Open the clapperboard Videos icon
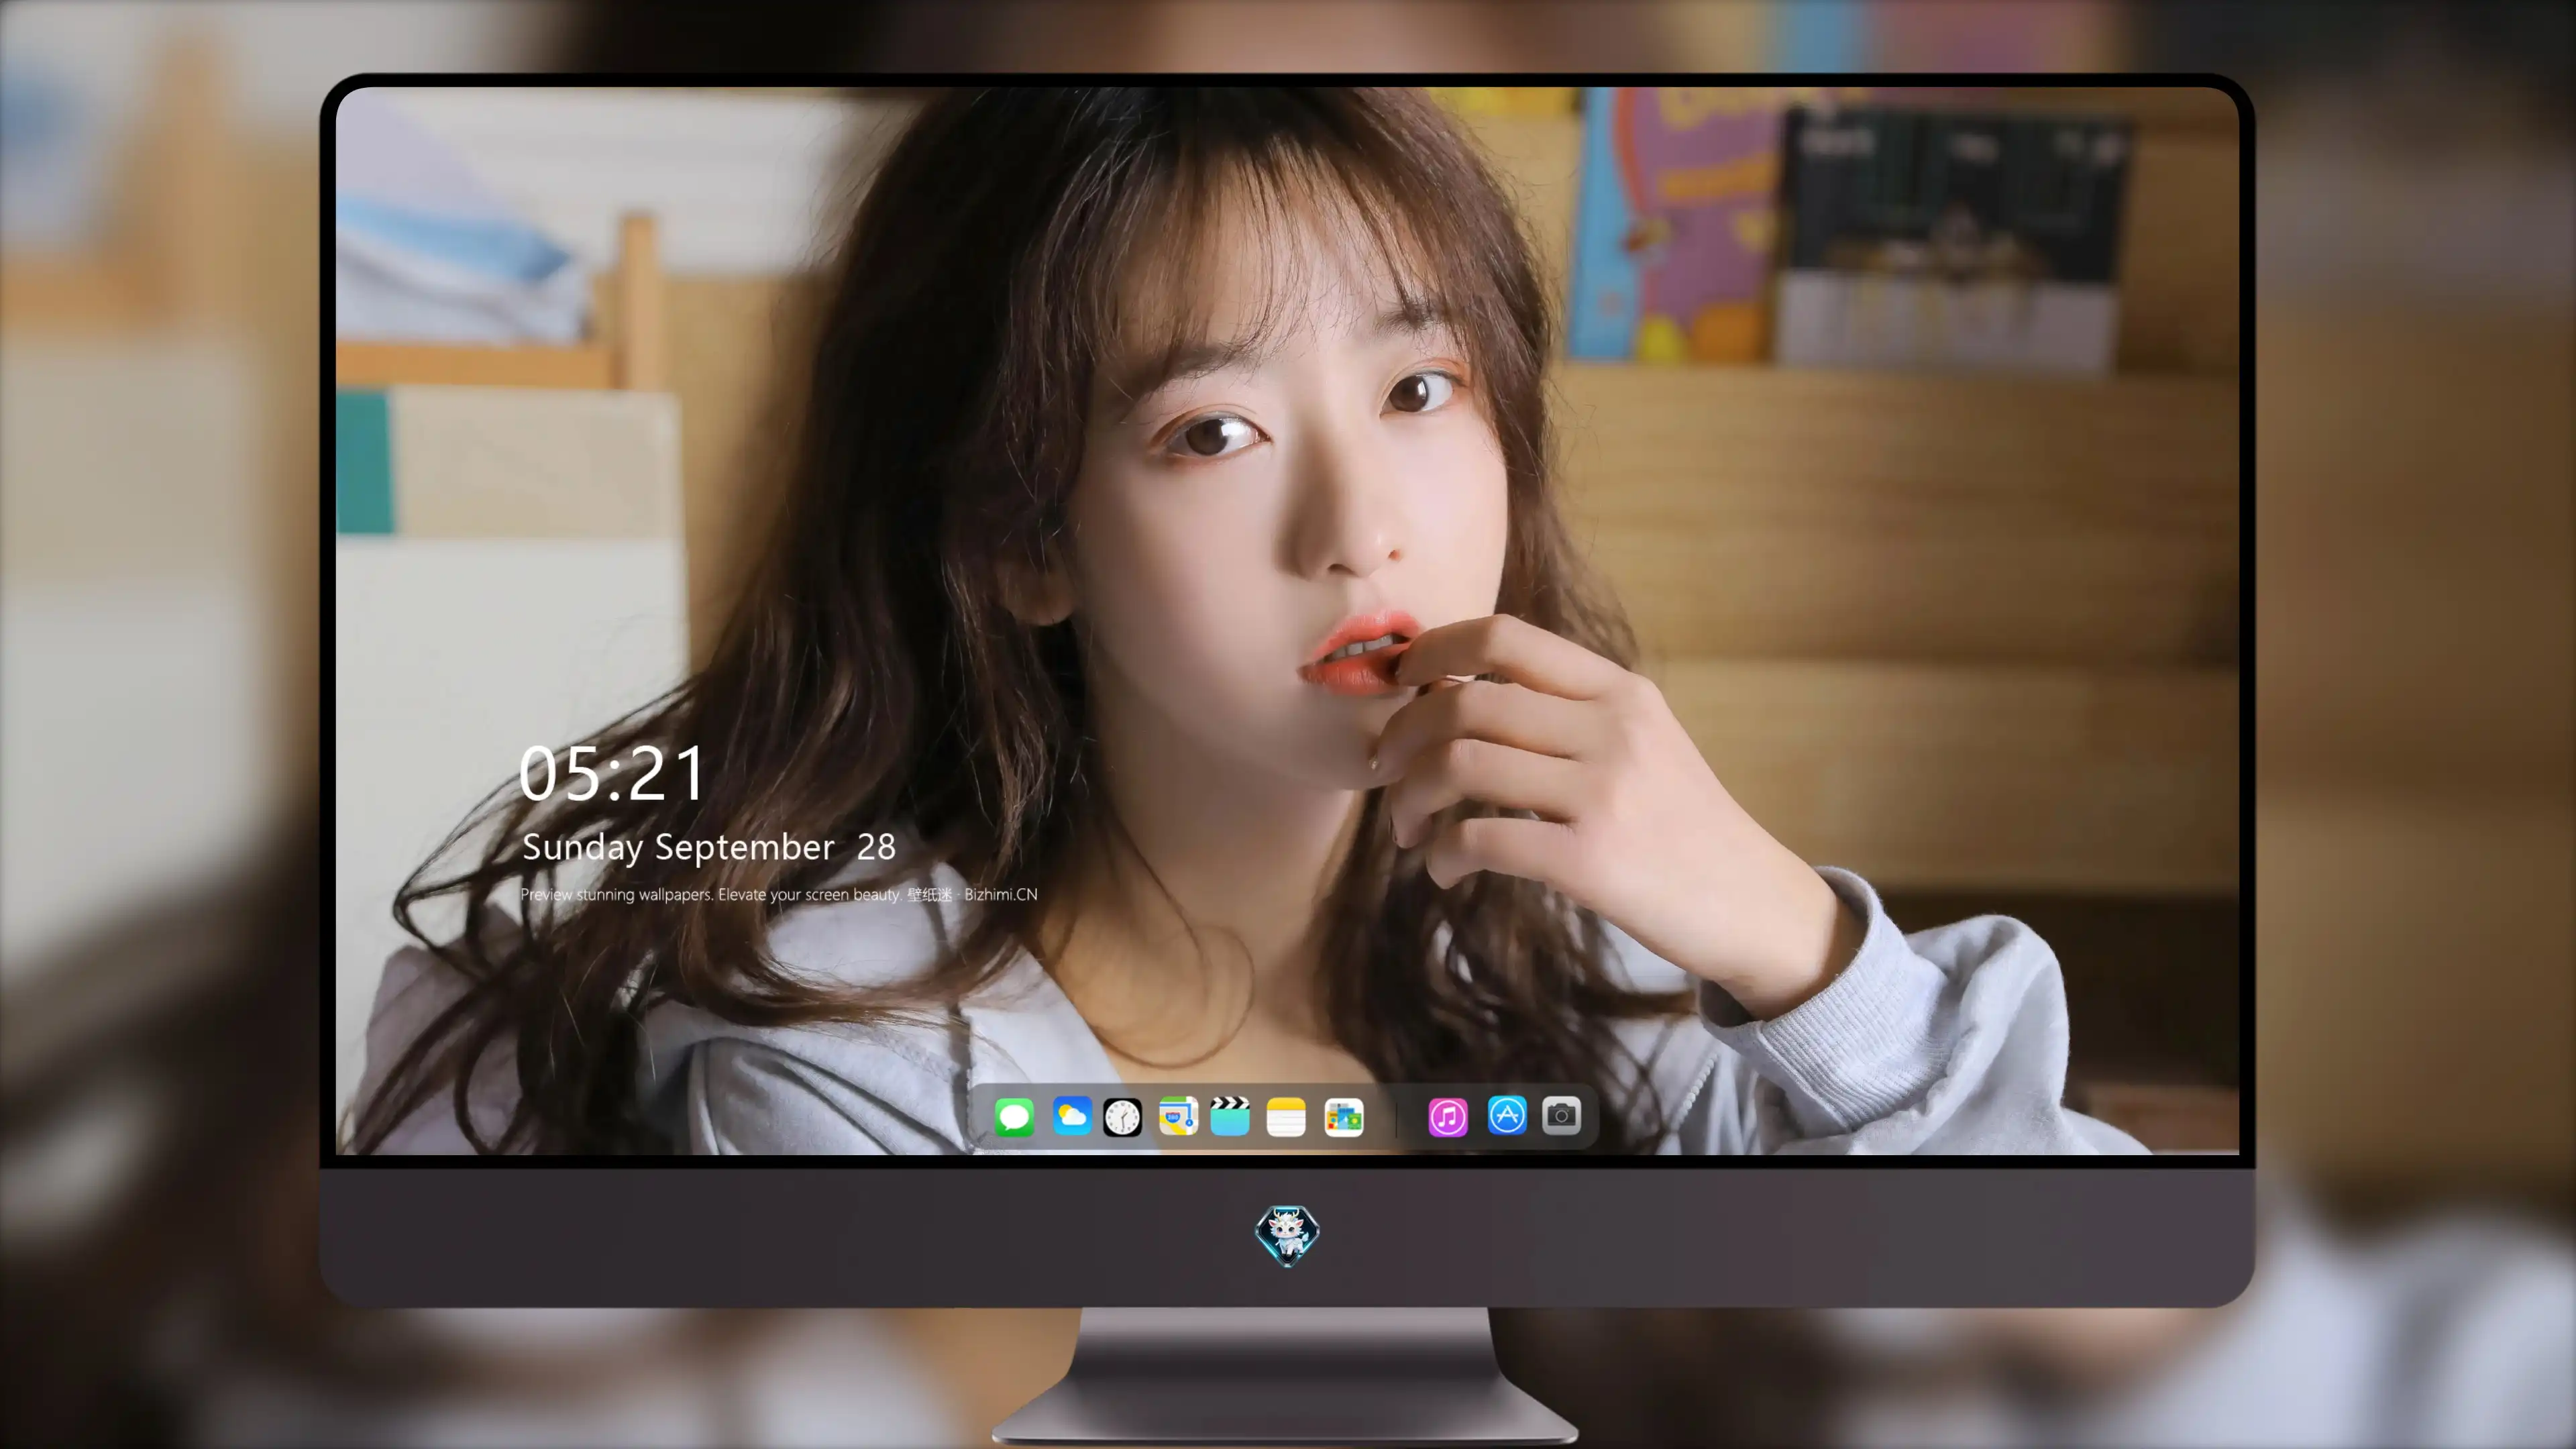2576x1449 pixels. pyautogui.click(x=1230, y=1116)
